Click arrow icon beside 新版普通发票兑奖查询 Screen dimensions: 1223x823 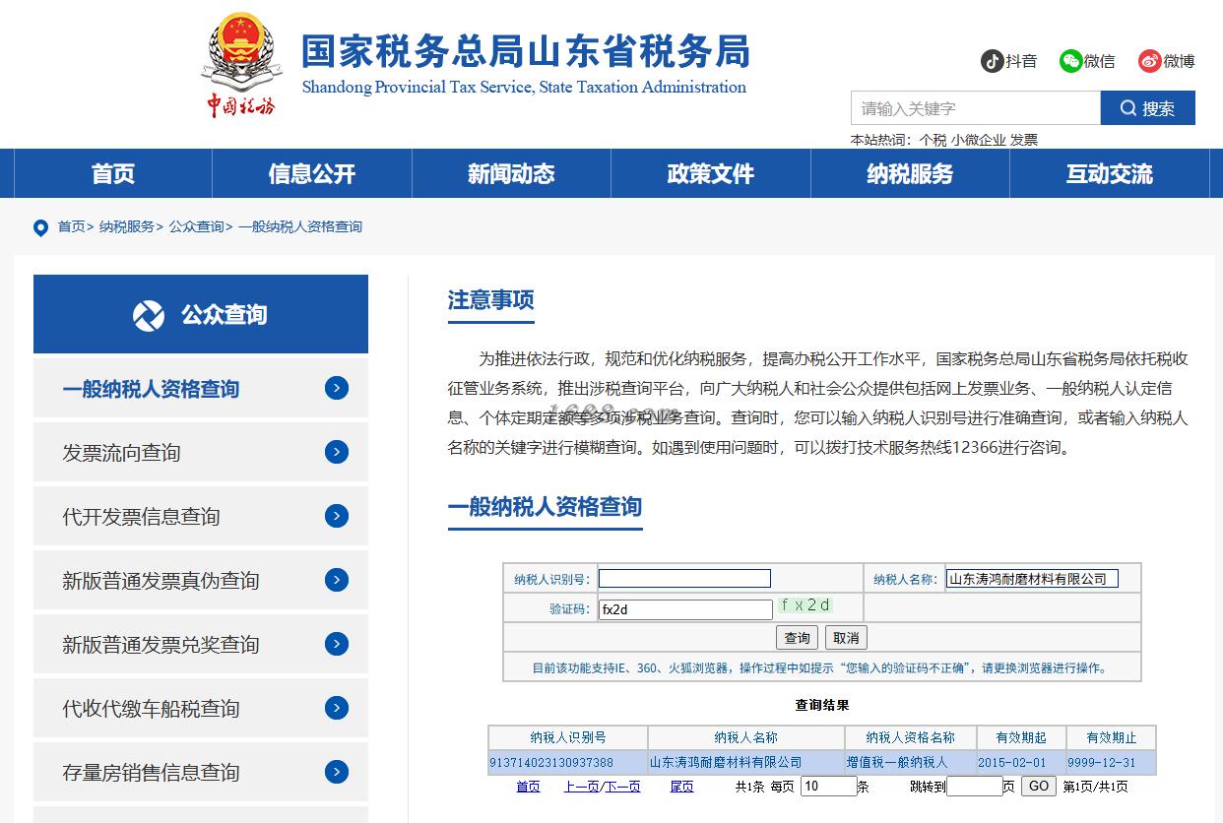337,644
